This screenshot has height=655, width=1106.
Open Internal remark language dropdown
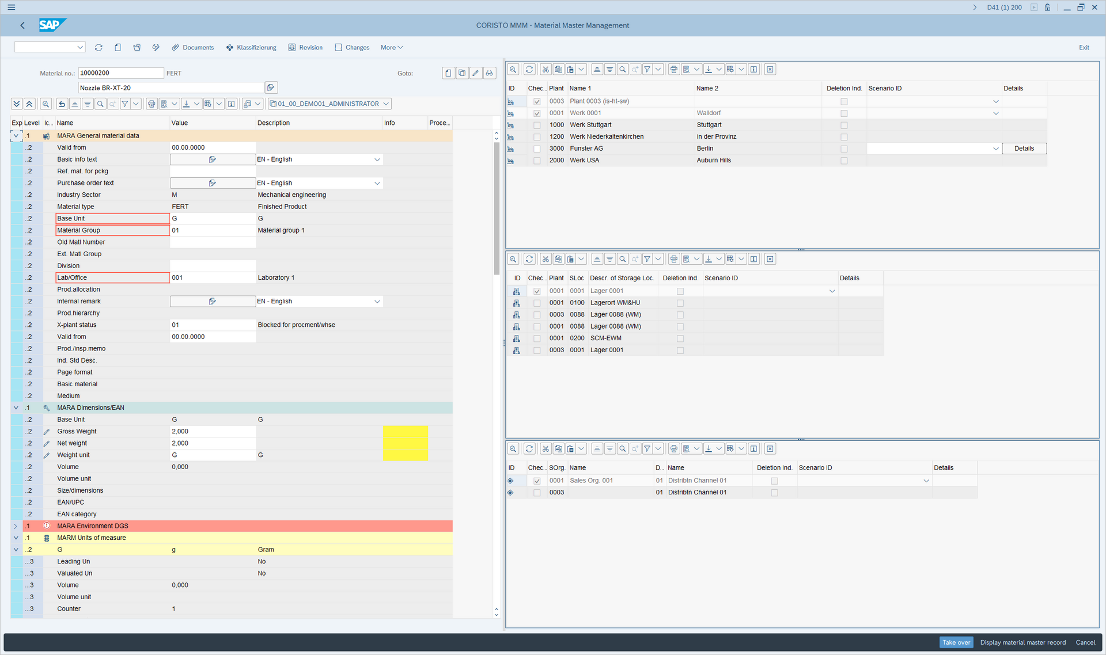377,302
